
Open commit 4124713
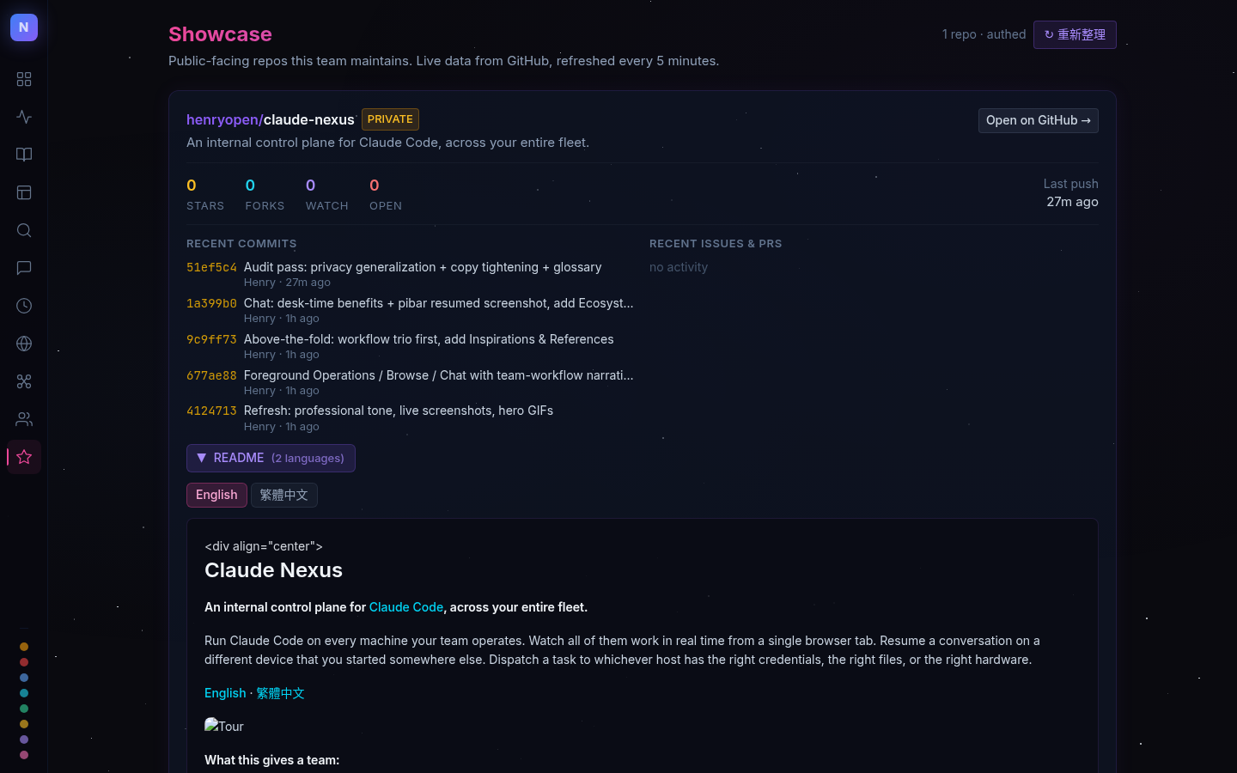point(211,411)
